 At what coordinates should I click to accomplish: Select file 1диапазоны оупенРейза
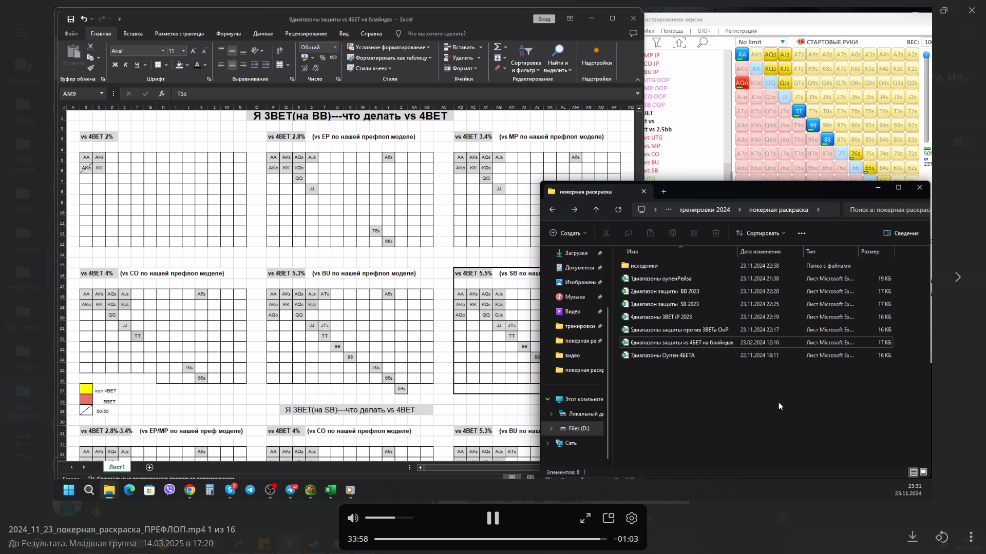661,279
